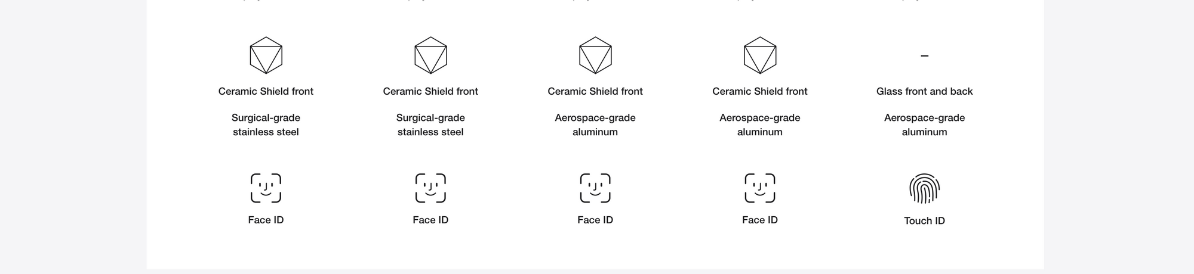Click the Glass front and back text
1194x274 pixels.
pyautogui.click(x=925, y=91)
